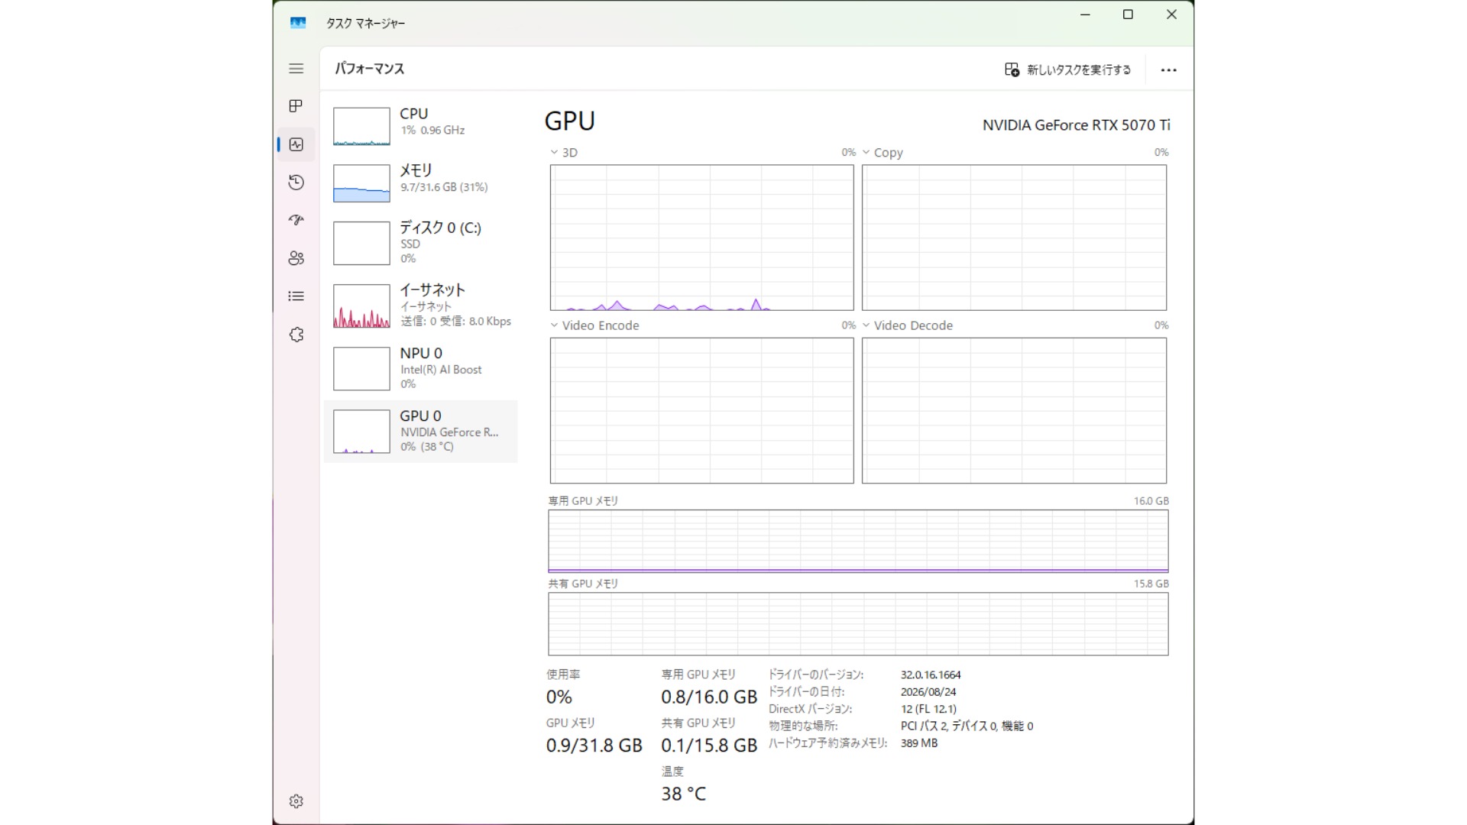Open the hamburger navigation menu
The width and height of the screenshot is (1467, 825).
[x=296, y=69]
